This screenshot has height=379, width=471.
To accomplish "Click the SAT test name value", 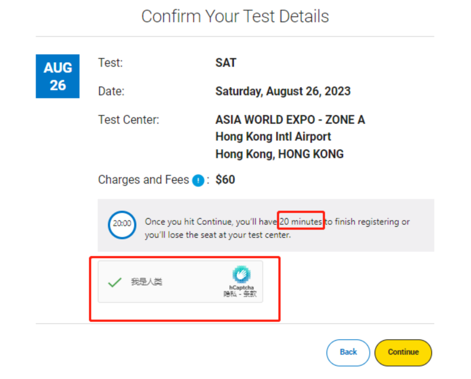I will pos(226,63).
